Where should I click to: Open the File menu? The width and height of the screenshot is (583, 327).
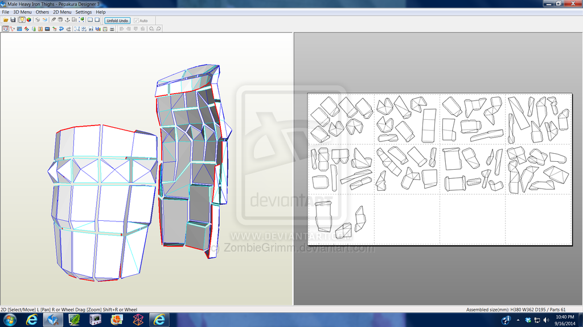6,12
